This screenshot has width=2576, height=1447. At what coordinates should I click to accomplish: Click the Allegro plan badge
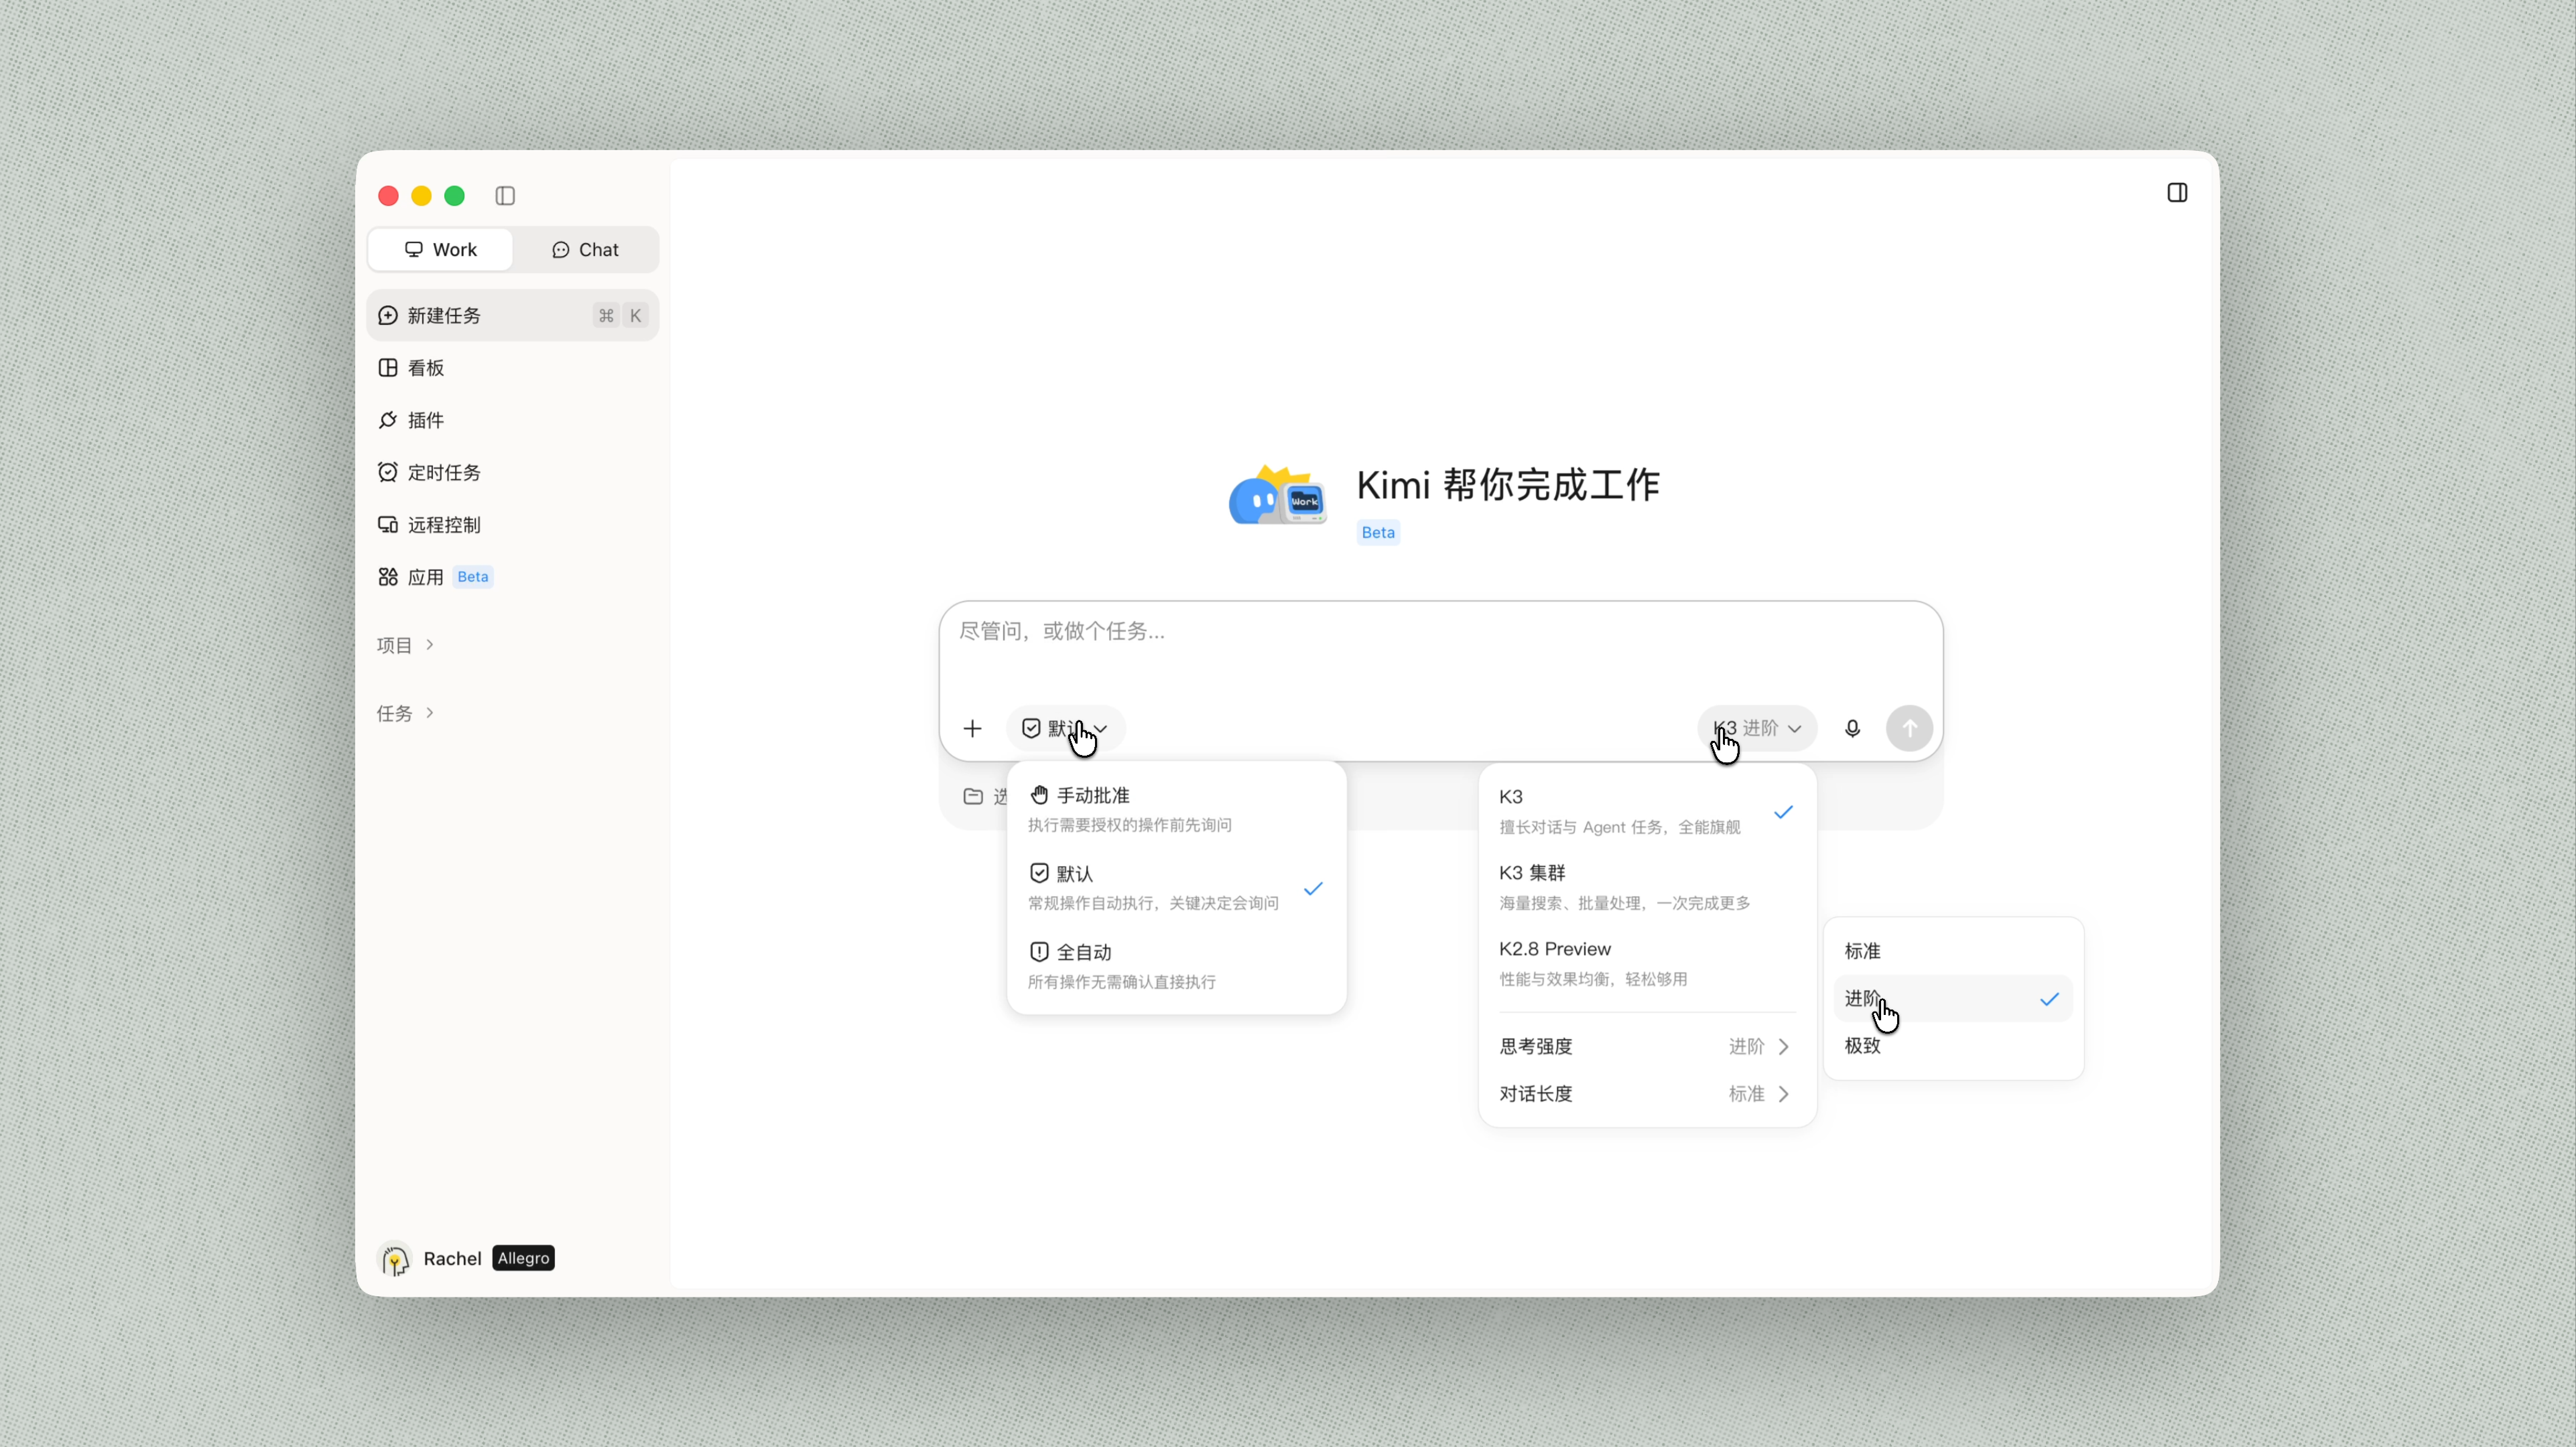pyautogui.click(x=523, y=1258)
